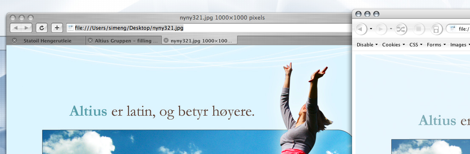Click the address field in the right window

coord(458,29)
